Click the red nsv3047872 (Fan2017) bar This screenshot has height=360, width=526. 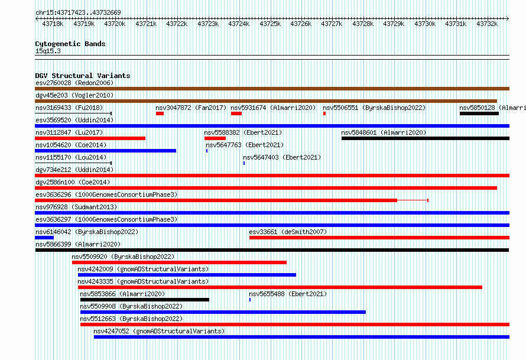coord(160,113)
